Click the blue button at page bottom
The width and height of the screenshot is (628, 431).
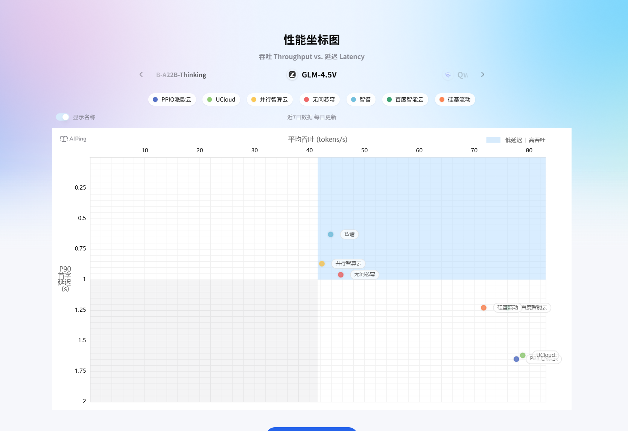tap(312, 429)
